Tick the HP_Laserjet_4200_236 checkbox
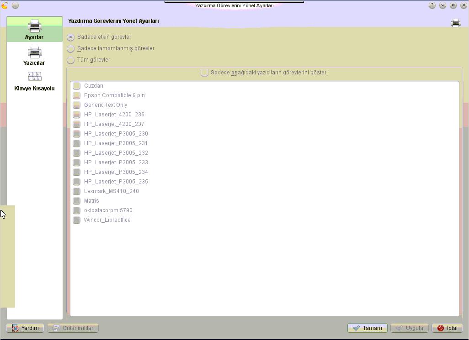Image resolution: width=469 pixels, height=340 pixels. coord(77,115)
